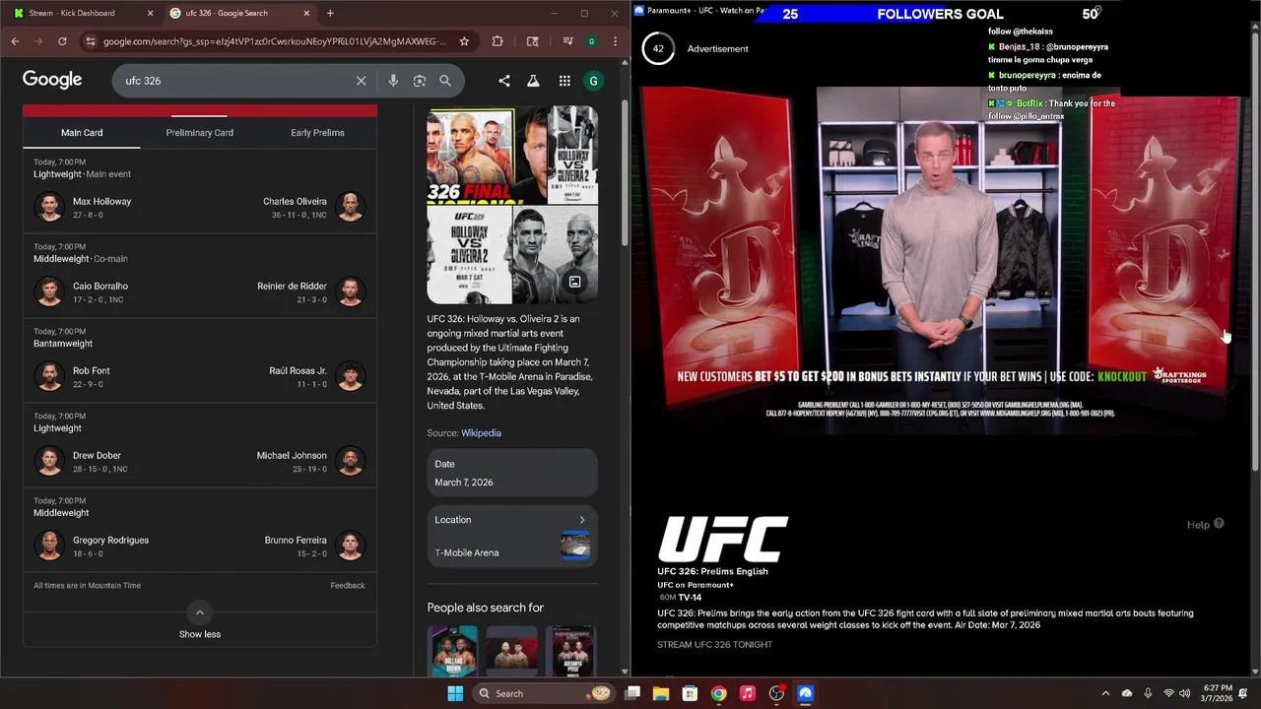Open Paramount+ app taskbar icon
Image resolution: width=1261 pixels, height=709 pixels.
(x=805, y=693)
